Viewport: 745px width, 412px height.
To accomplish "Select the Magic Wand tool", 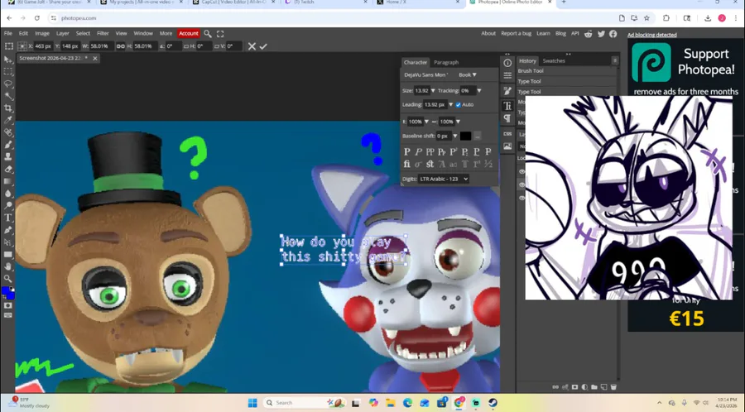I will pos(8,96).
